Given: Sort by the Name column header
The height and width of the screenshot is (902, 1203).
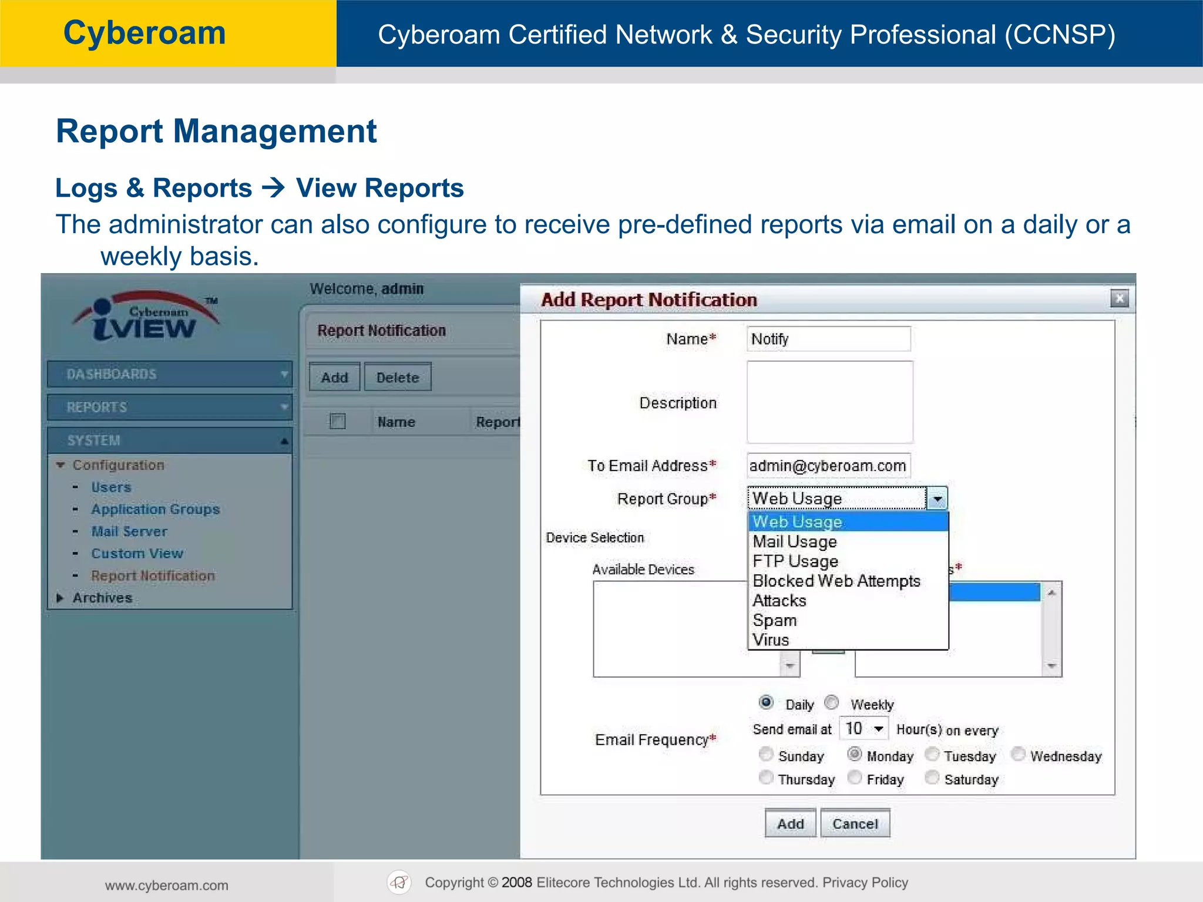Looking at the screenshot, I should coord(396,422).
